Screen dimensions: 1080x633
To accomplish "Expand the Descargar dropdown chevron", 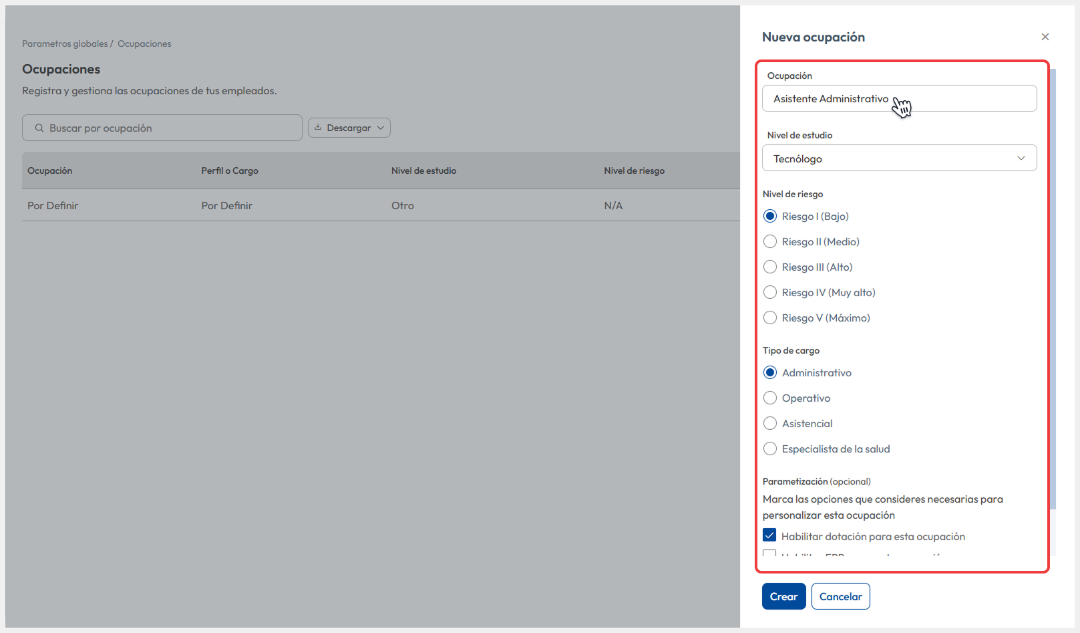I will click(381, 128).
